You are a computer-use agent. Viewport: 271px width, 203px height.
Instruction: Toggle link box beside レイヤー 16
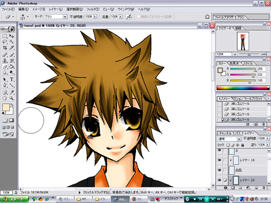pyautogui.click(x=225, y=160)
